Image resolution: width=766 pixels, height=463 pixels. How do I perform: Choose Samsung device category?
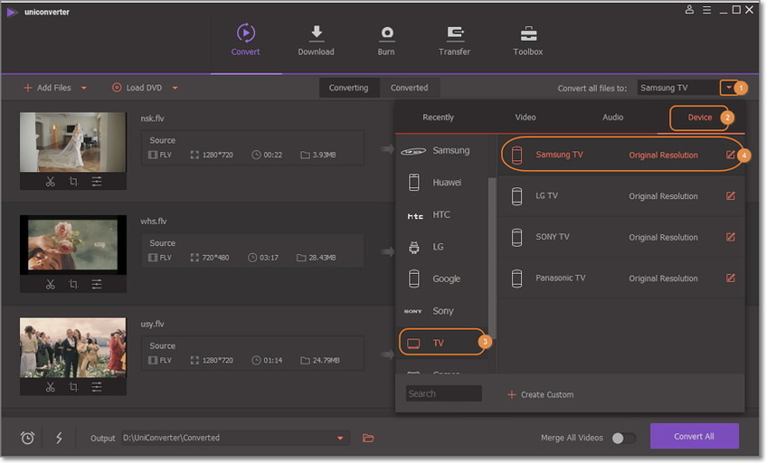click(x=441, y=150)
